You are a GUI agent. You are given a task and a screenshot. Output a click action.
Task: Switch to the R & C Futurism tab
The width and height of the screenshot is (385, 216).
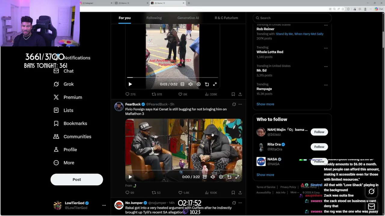point(226,18)
